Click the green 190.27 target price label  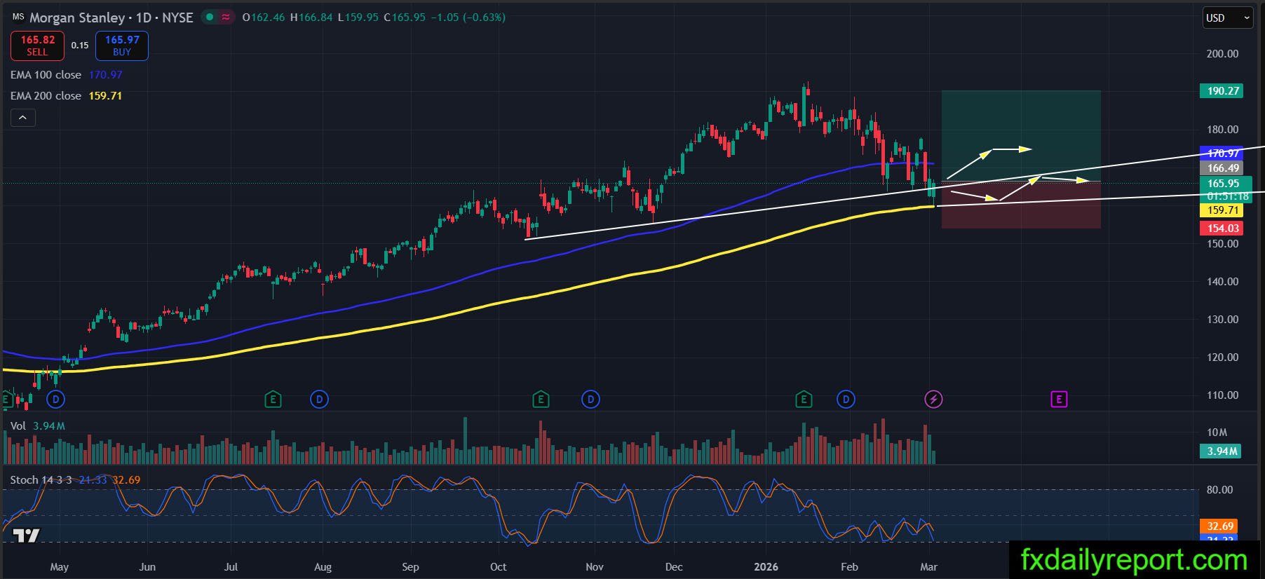coord(1222,90)
